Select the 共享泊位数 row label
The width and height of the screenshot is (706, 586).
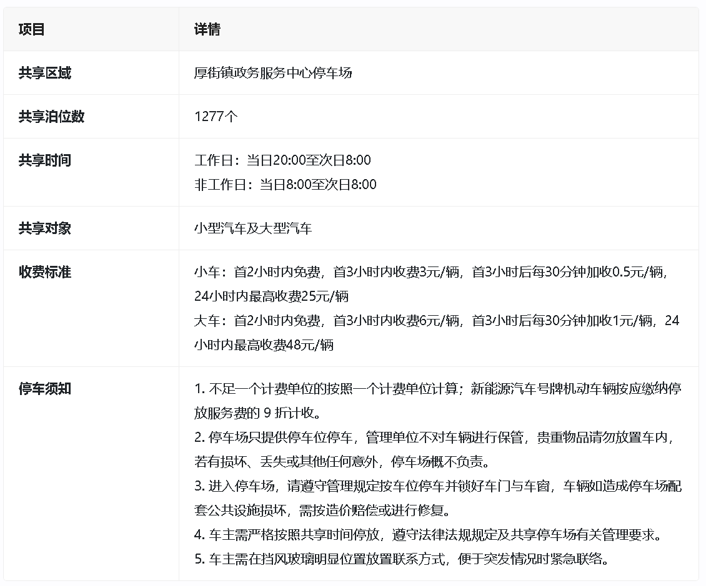tap(51, 117)
